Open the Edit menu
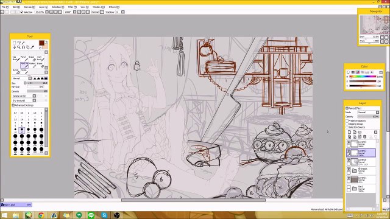The width and height of the screenshot is (390, 219). coord(16,7)
